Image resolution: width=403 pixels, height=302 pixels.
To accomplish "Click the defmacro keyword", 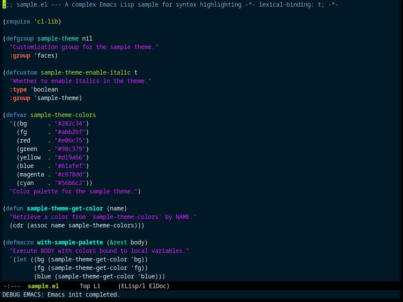I will (20, 242).
